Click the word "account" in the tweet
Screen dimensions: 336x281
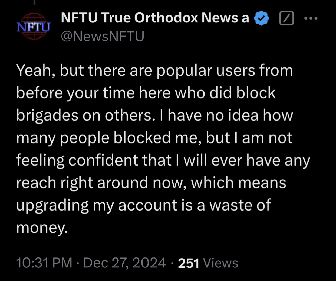[148, 205]
